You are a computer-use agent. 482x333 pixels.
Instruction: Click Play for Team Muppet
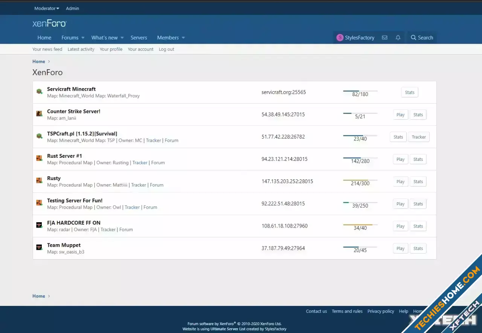[401, 248]
